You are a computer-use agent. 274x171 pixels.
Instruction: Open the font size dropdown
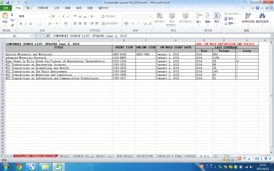coord(59,16)
